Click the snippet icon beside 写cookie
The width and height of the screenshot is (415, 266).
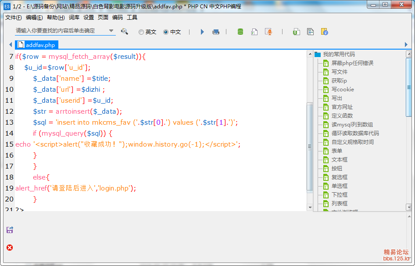pyautogui.click(x=326, y=90)
